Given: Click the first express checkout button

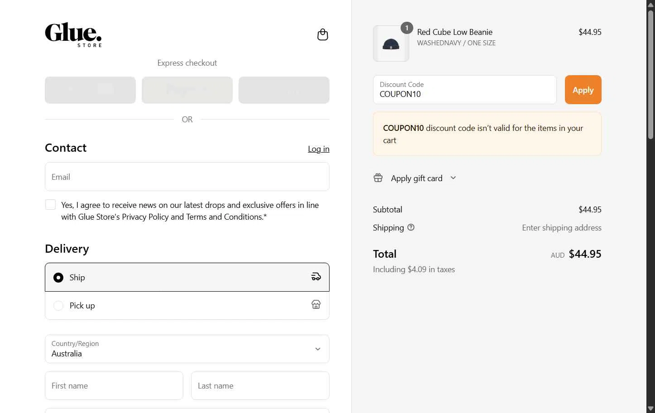Looking at the screenshot, I should (x=90, y=90).
